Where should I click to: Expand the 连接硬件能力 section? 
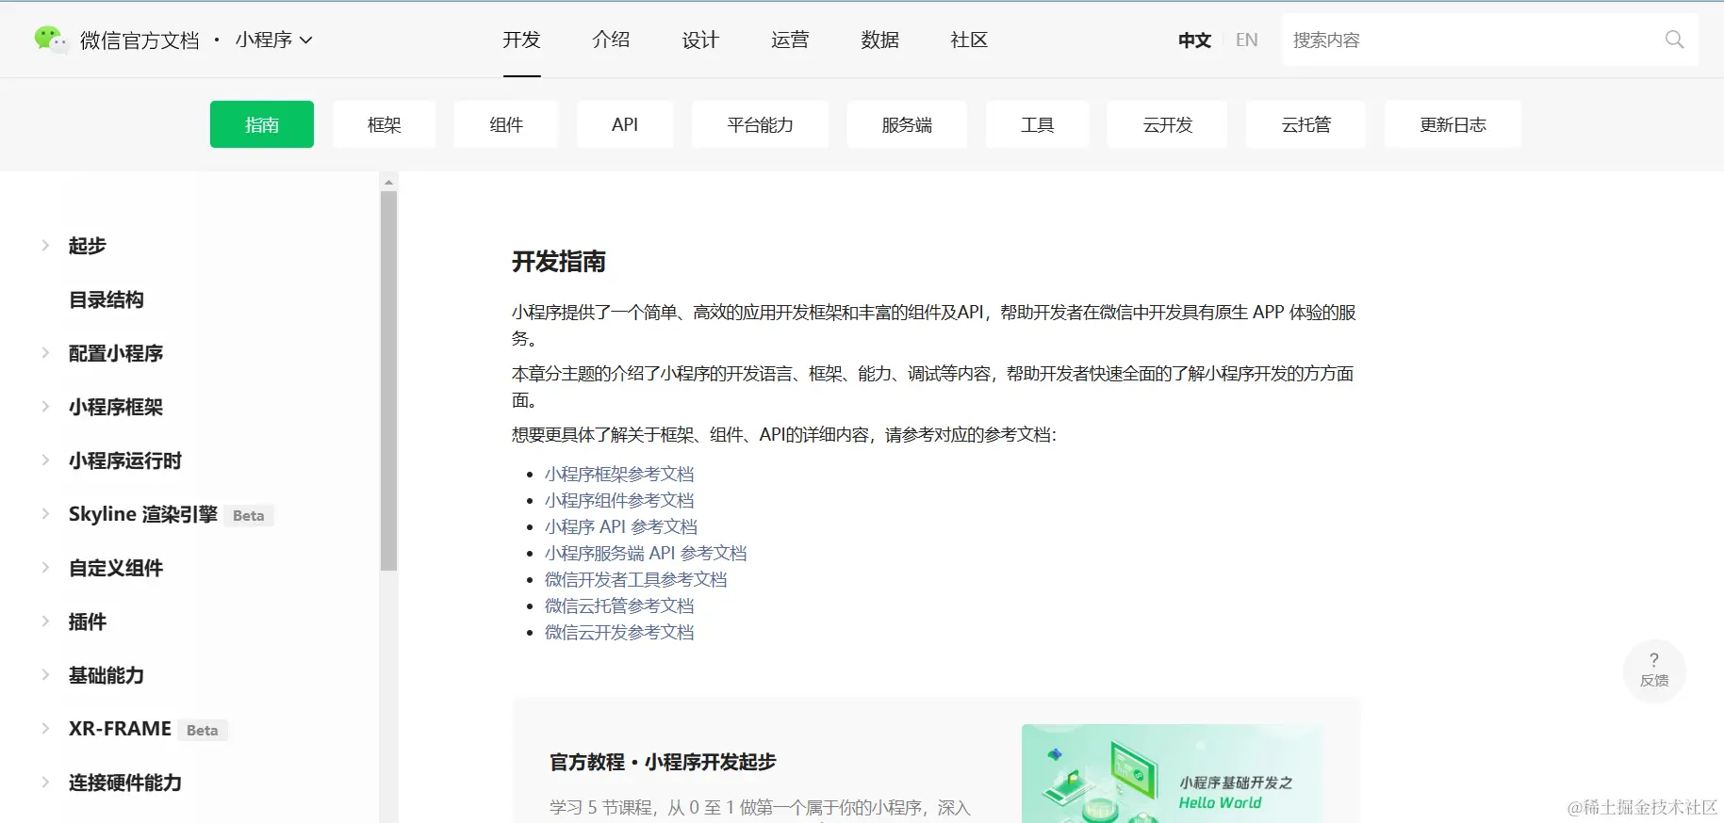click(x=45, y=783)
